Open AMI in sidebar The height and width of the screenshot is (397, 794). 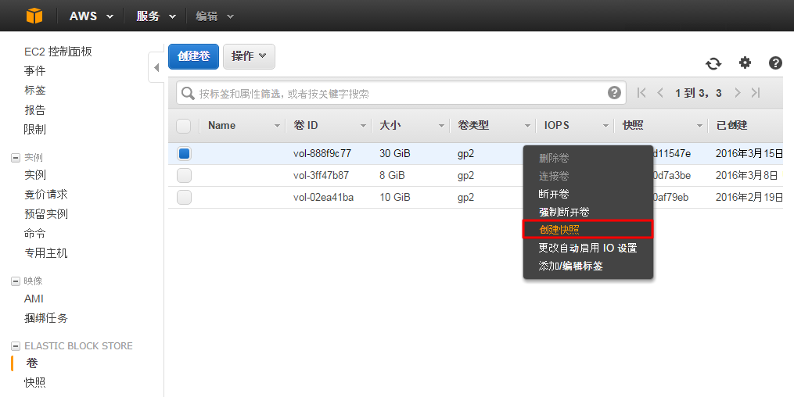pos(34,299)
